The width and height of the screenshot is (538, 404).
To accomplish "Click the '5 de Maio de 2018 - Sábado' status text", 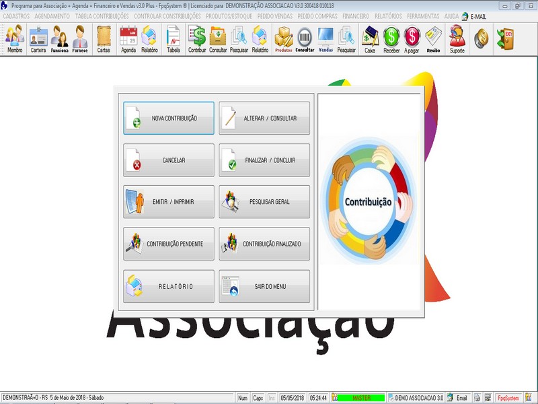I will pos(77,397).
